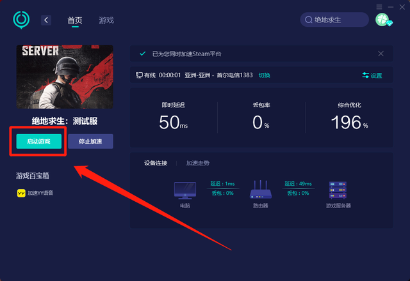Screen dimensions: 410x281
Task: Click the 启动游戏 button
Action: coord(39,141)
